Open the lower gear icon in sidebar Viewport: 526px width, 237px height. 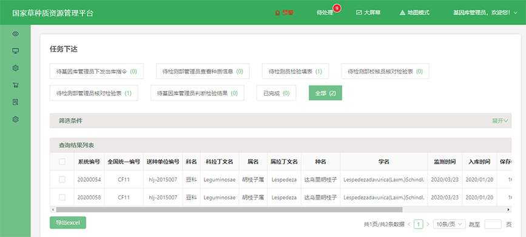[x=15, y=119]
